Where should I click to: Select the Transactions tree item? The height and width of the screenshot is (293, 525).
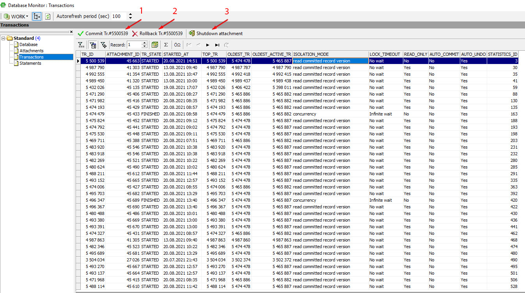pos(32,57)
